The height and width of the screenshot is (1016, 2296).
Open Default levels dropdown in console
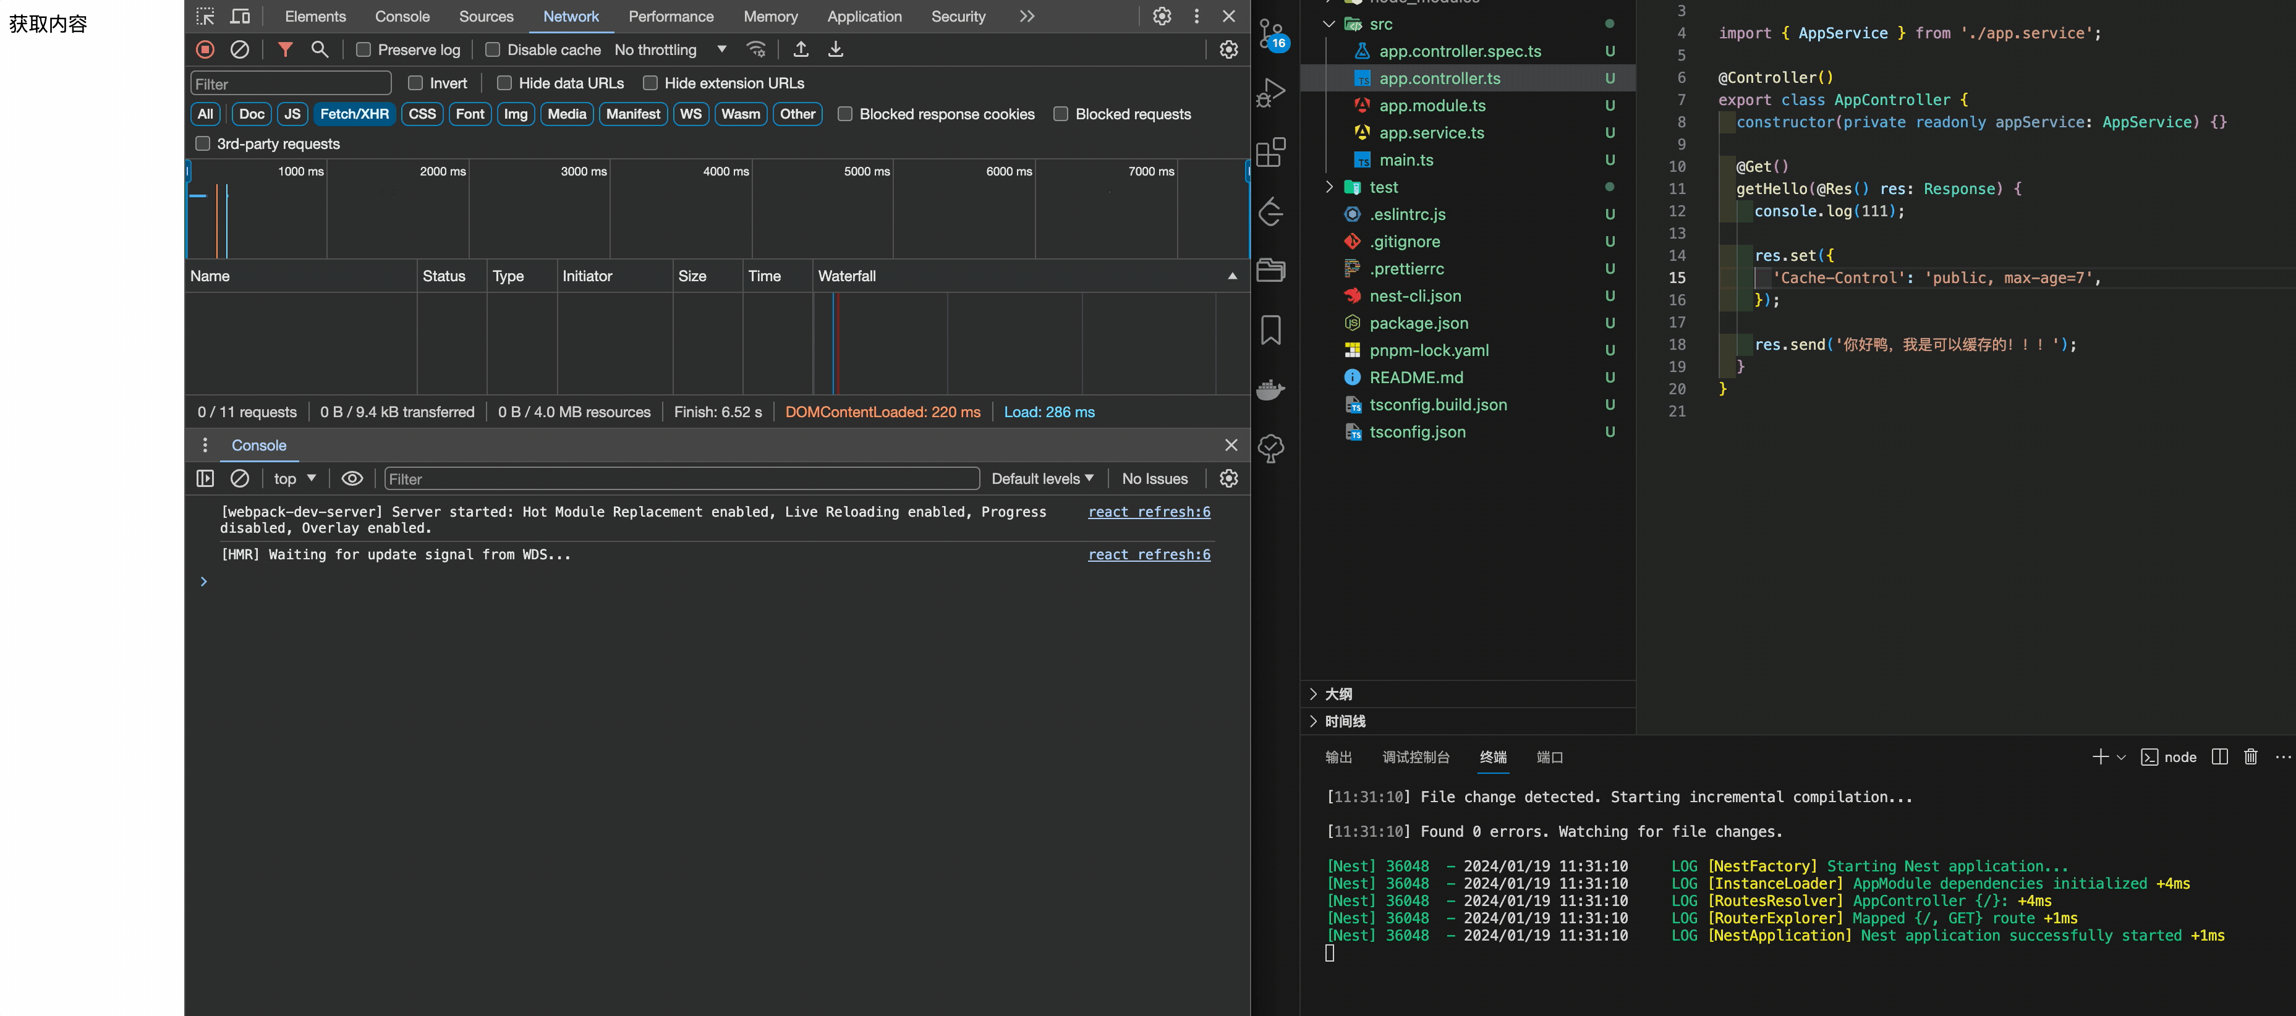click(1042, 478)
